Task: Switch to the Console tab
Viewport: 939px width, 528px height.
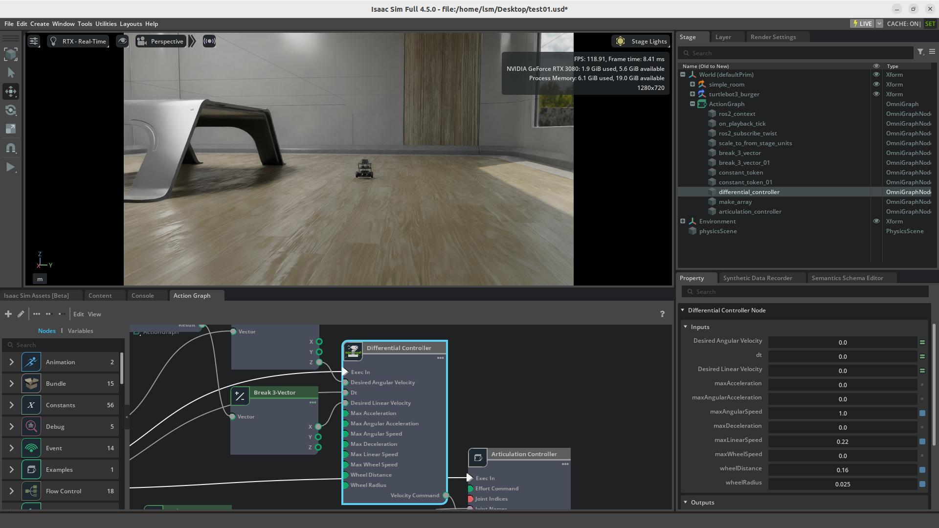Action: tap(142, 296)
